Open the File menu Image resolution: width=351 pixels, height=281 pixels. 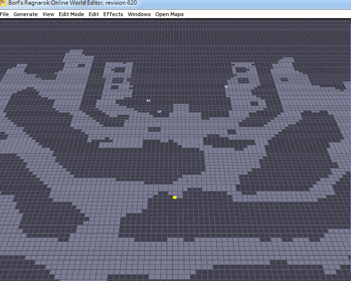(x=4, y=14)
